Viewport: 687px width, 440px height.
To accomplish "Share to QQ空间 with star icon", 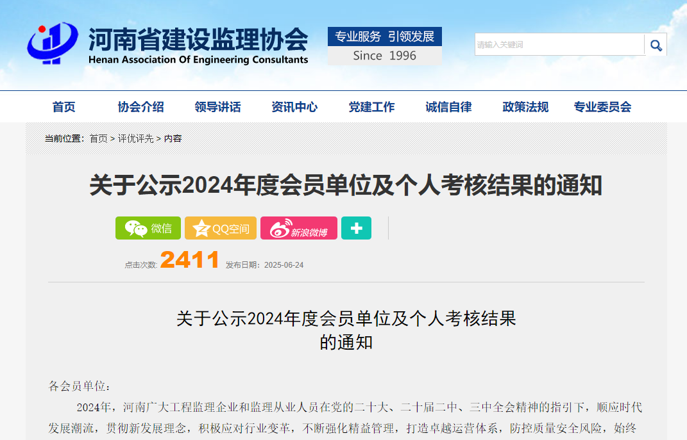I will pos(221,228).
